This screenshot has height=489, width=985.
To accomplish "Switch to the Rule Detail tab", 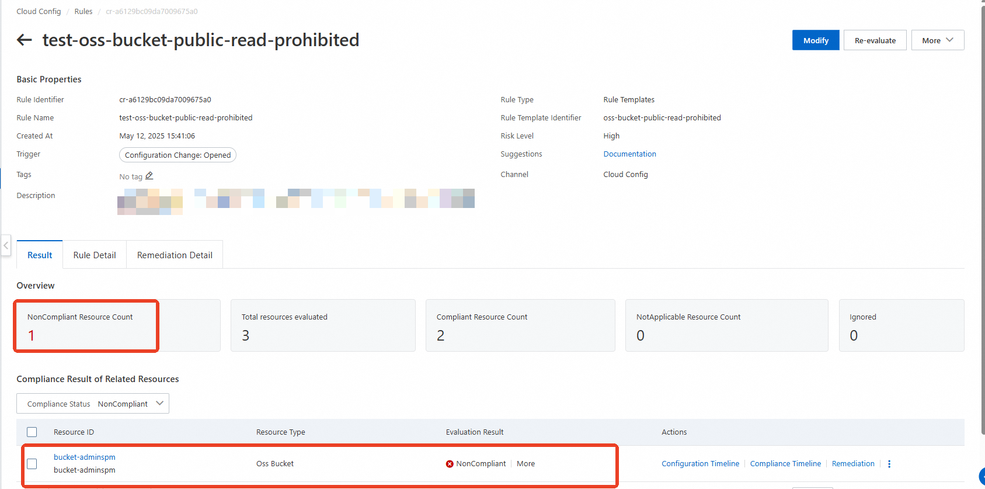I will coord(95,255).
